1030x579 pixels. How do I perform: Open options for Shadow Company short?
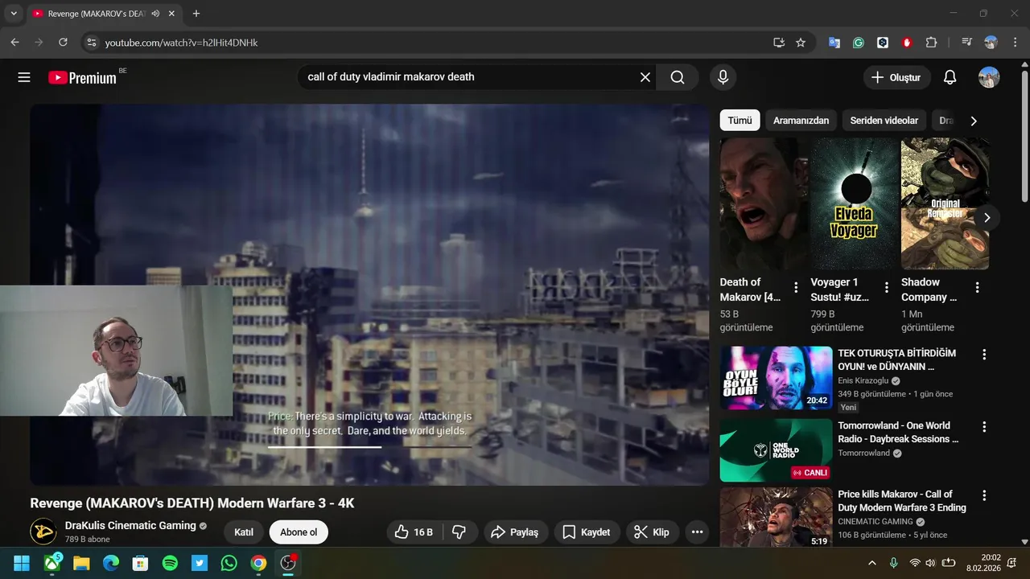(x=978, y=288)
